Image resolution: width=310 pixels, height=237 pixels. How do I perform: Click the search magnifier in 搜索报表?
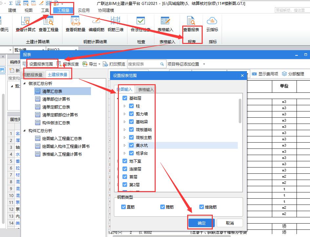pos(162,64)
